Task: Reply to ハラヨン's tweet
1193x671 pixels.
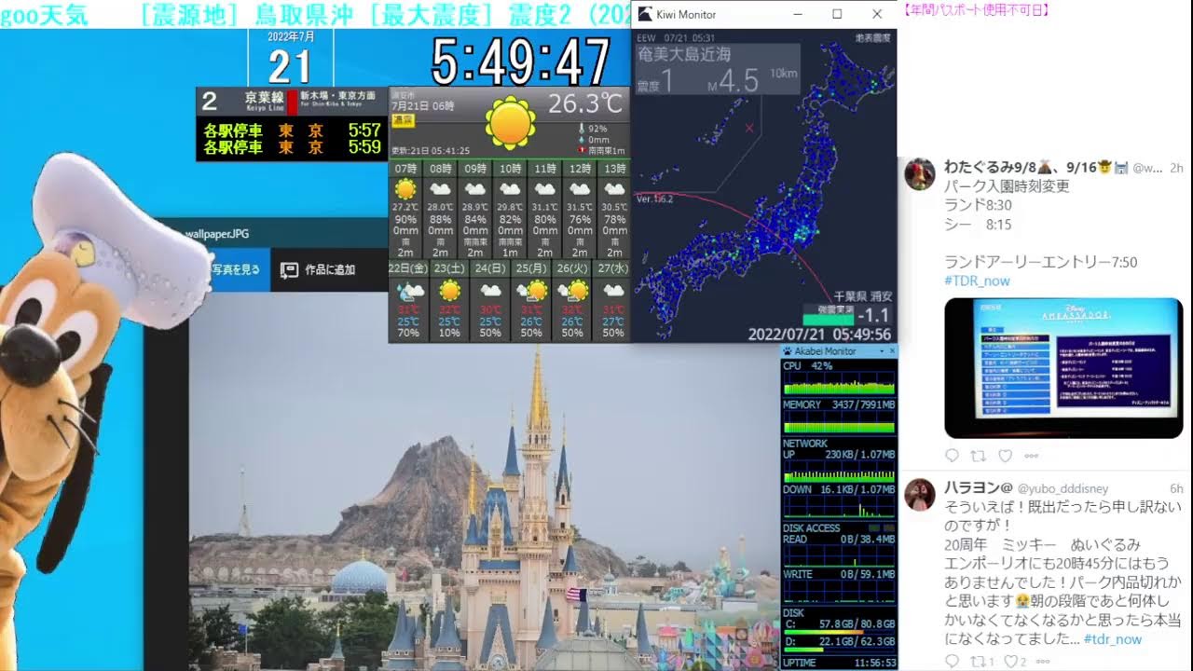Action: [952, 661]
